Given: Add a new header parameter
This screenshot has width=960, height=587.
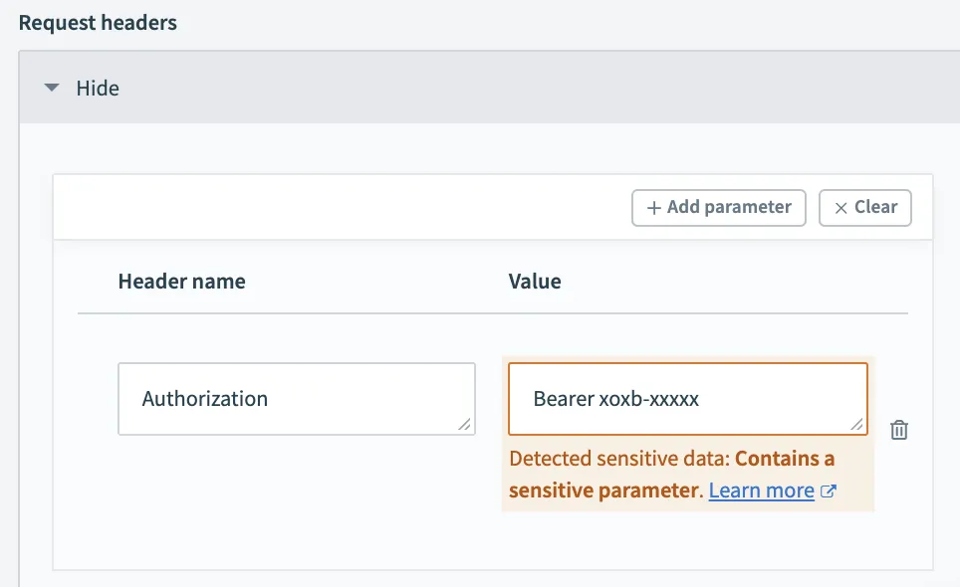Looking at the screenshot, I should tap(719, 208).
